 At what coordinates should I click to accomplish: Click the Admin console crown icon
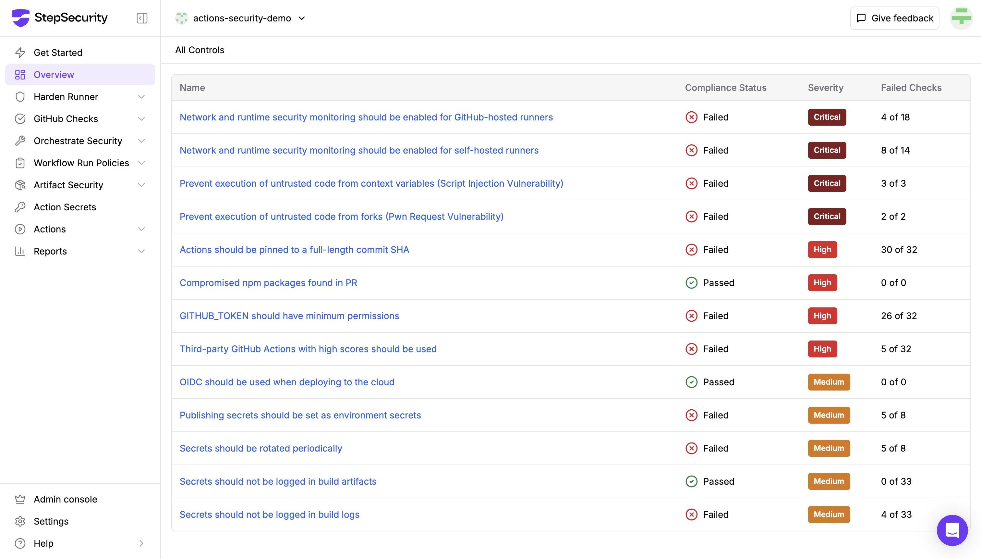[20, 499]
